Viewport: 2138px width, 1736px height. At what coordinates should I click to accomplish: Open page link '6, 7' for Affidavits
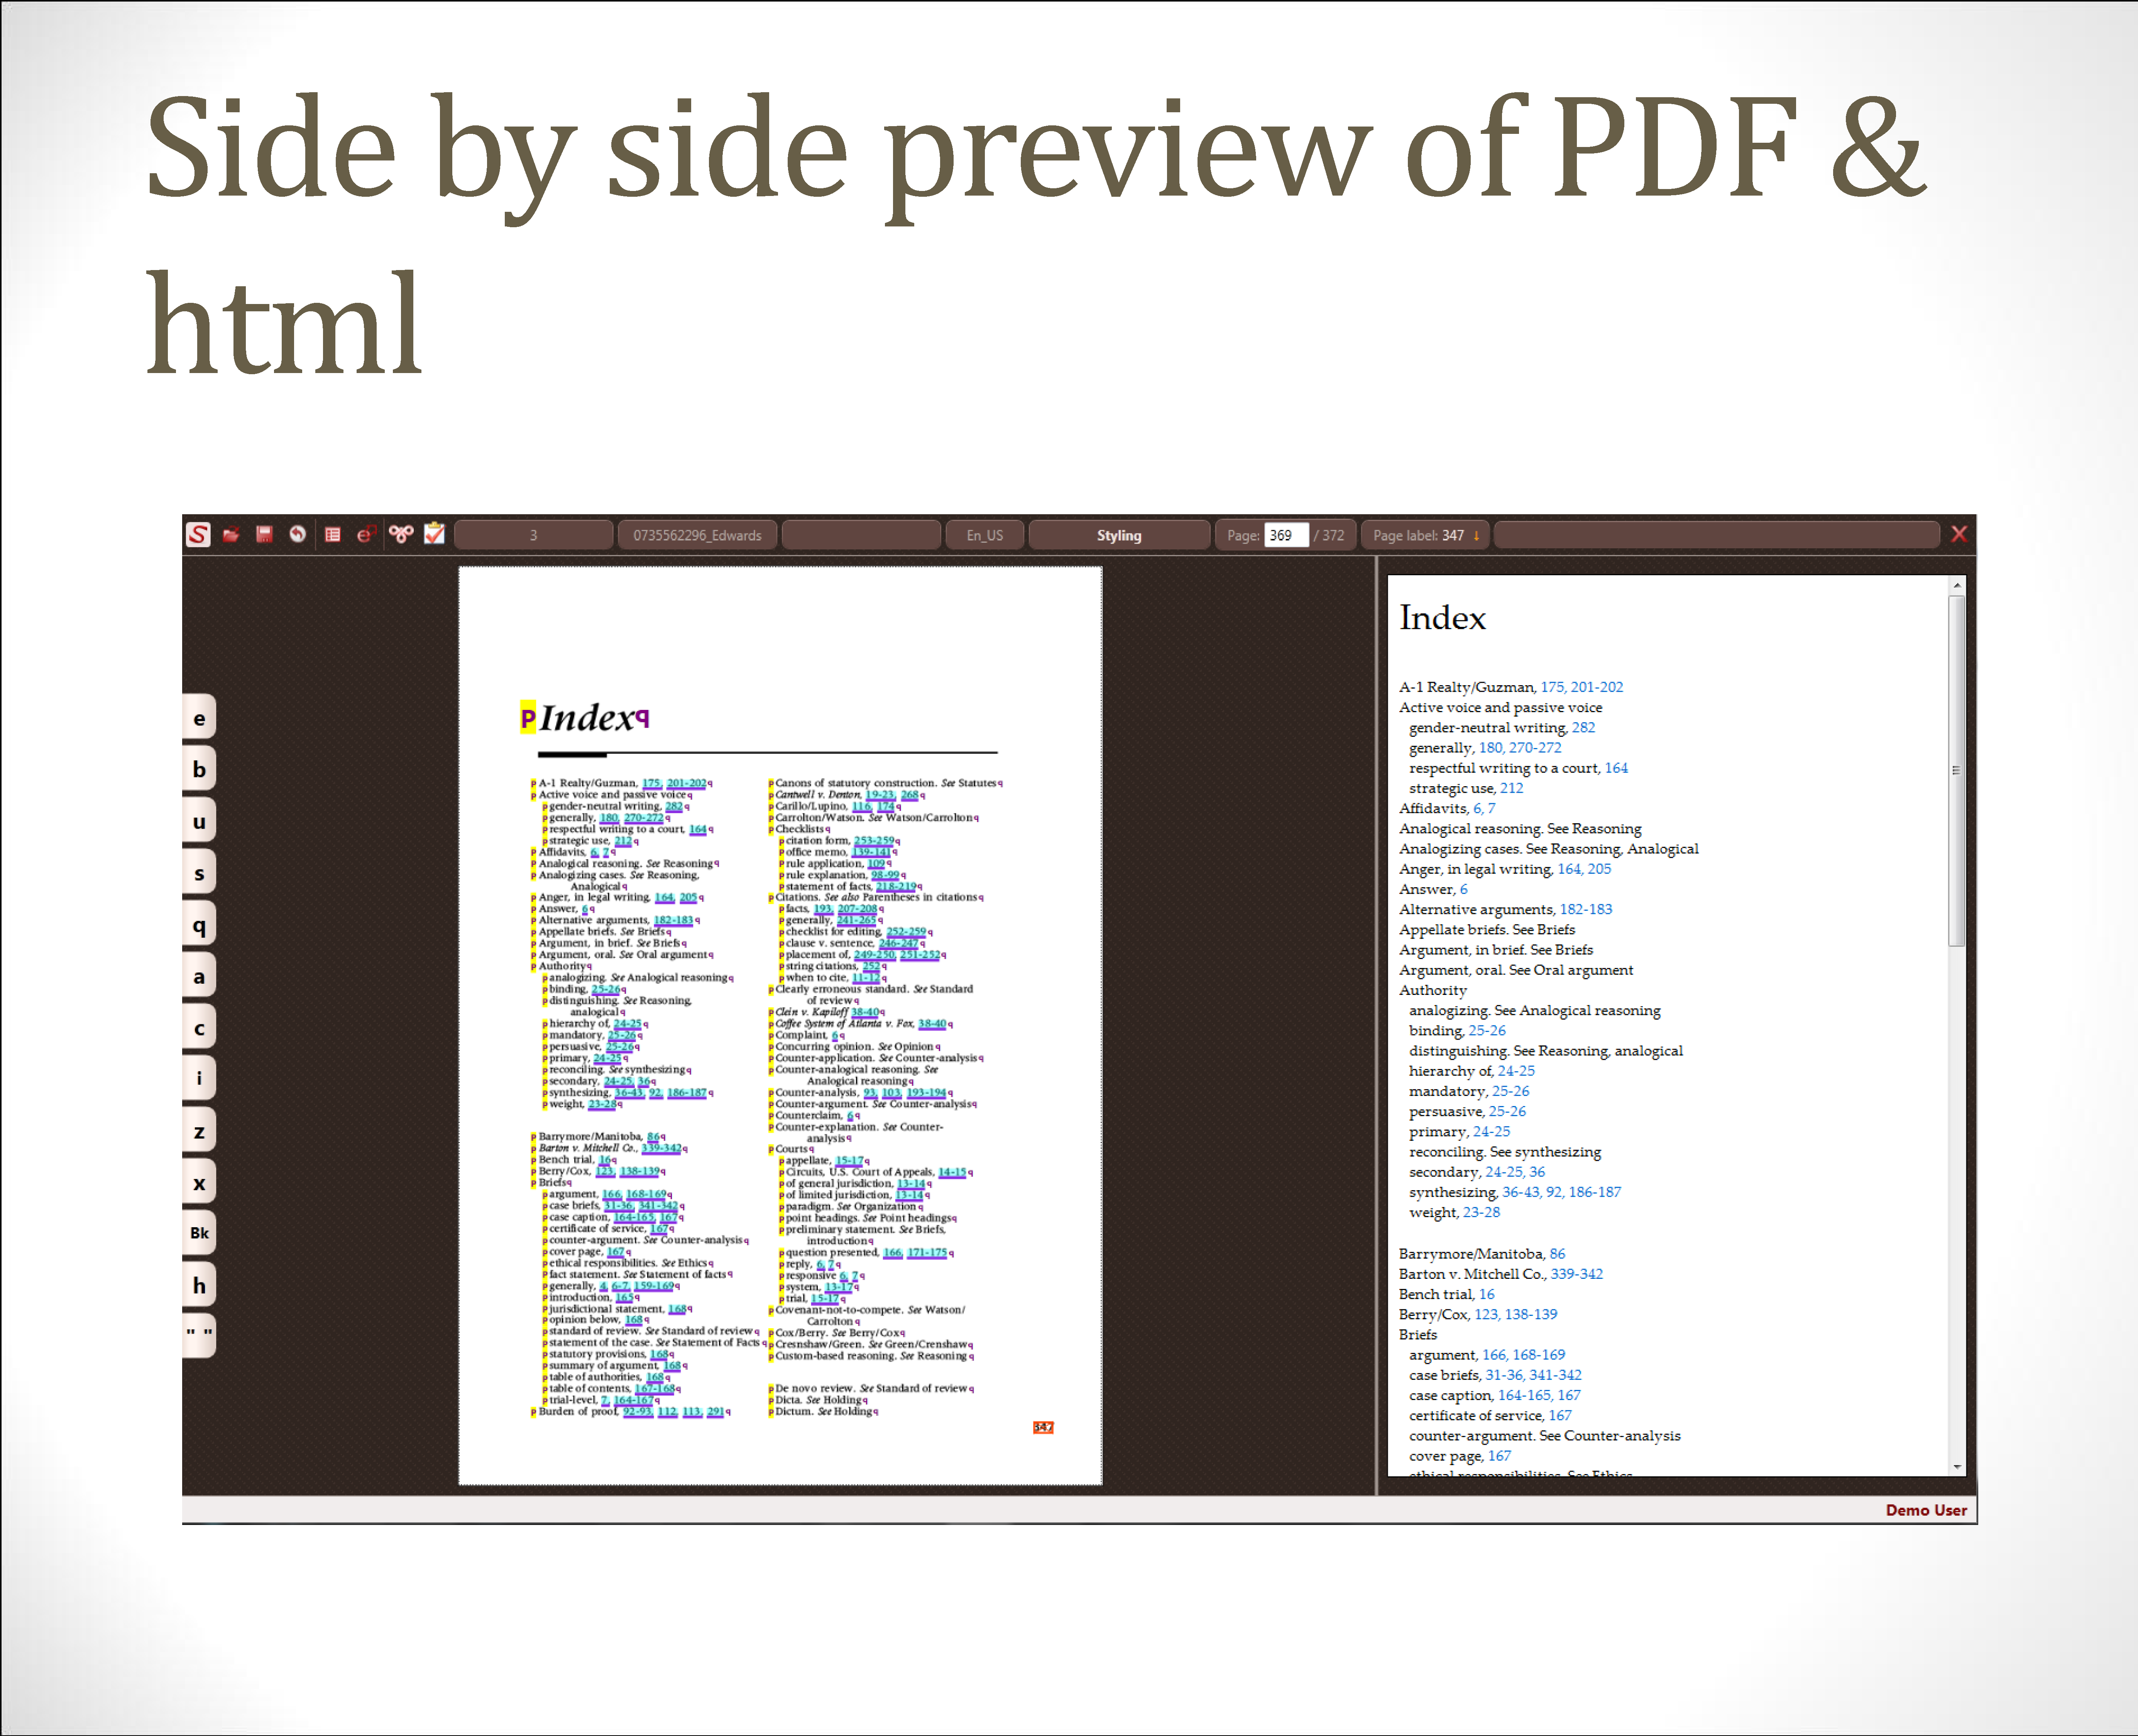point(1484,808)
